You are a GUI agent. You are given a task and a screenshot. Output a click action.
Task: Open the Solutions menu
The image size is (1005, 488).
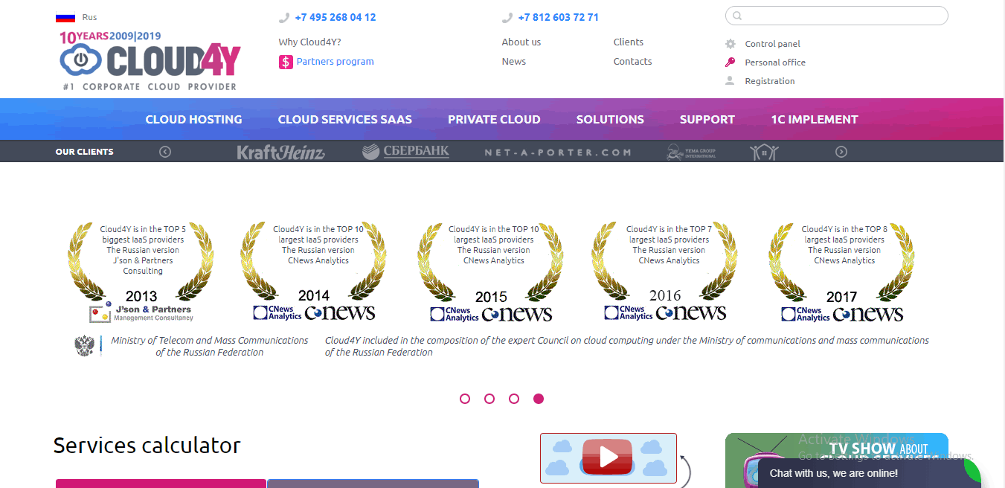click(610, 119)
